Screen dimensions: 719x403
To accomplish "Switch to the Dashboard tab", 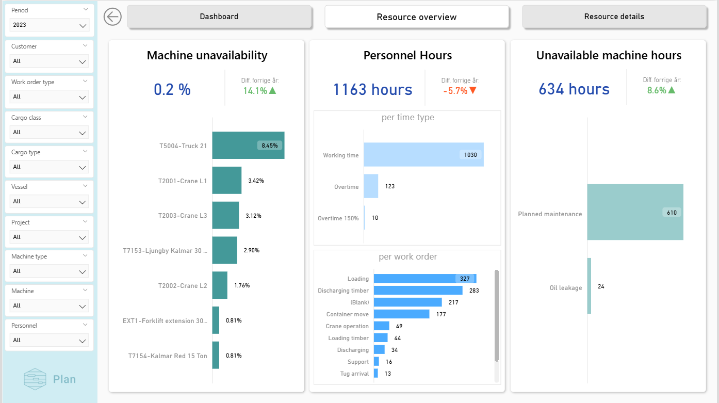I will [219, 17].
